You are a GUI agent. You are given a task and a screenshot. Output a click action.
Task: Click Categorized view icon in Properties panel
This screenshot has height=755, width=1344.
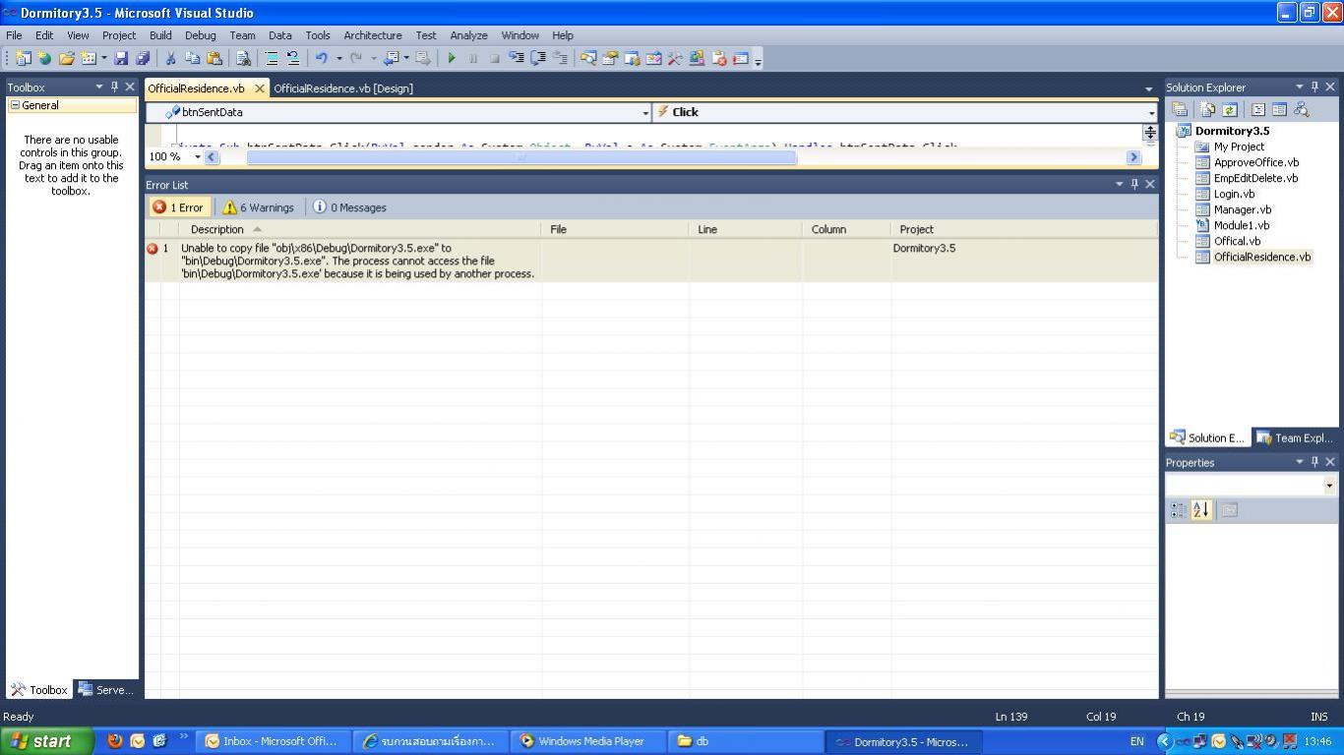point(1179,509)
